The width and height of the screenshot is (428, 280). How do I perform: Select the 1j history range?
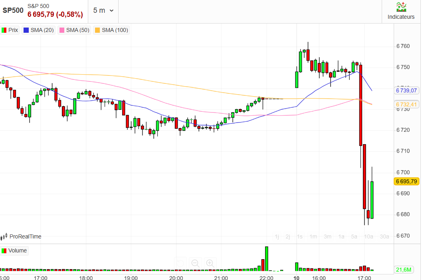point(277,236)
